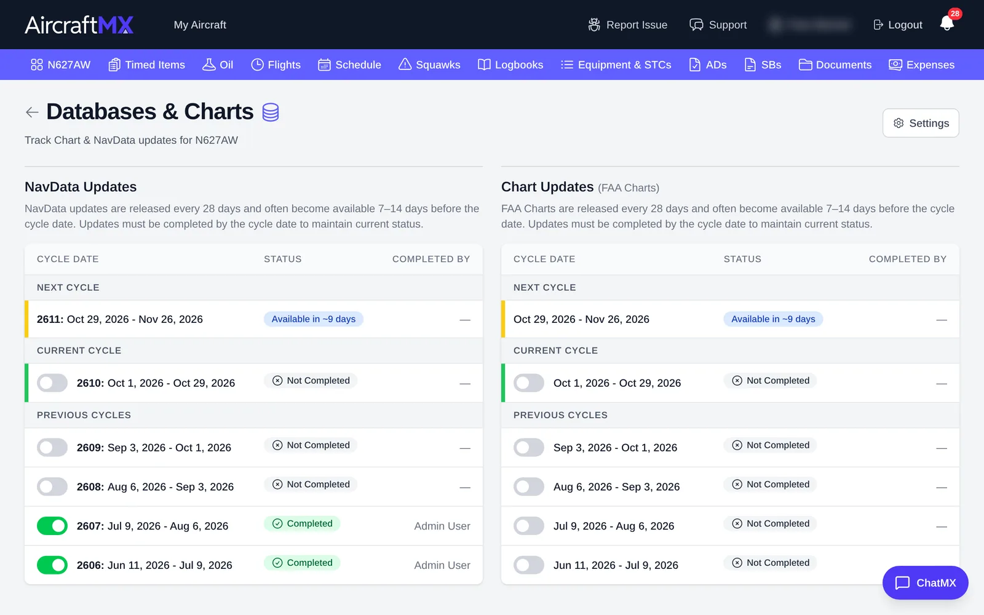Click the Expenses money icon
The width and height of the screenshot is (984, 615).
[895, 65]
